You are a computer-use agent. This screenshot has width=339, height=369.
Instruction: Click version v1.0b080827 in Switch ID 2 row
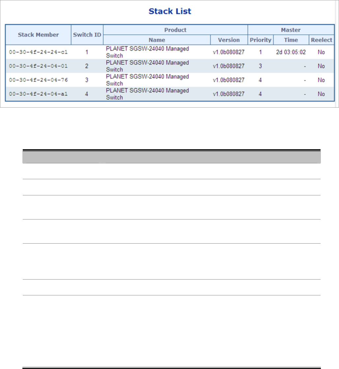click(229, 66)
